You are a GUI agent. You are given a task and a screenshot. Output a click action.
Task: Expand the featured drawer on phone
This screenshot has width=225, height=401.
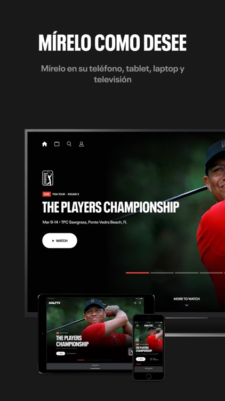click(148, 369)
